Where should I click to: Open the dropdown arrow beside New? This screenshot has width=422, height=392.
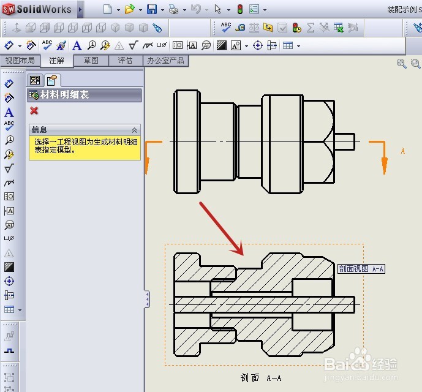point(118,10)
